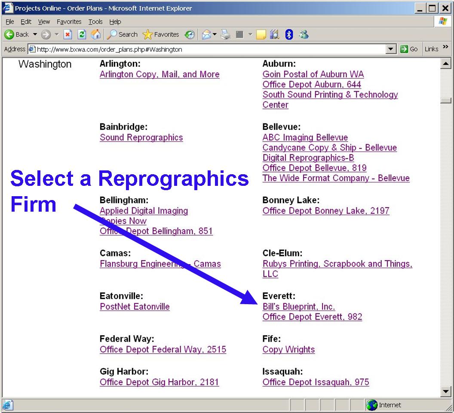Open the Messenger icon

304,35
